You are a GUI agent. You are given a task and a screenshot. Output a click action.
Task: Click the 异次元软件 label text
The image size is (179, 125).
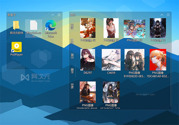17,33
